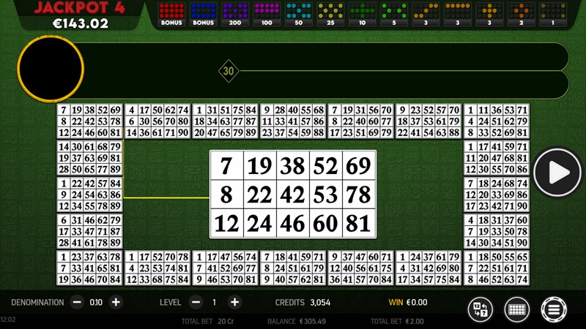
Task: Click the BALANCE €305.49 text
Action: click(x=297, y=321)
